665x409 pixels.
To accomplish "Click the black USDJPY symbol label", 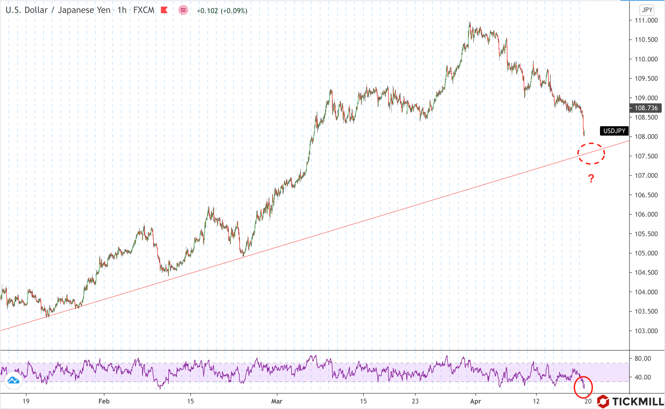I will pos(614,131).
